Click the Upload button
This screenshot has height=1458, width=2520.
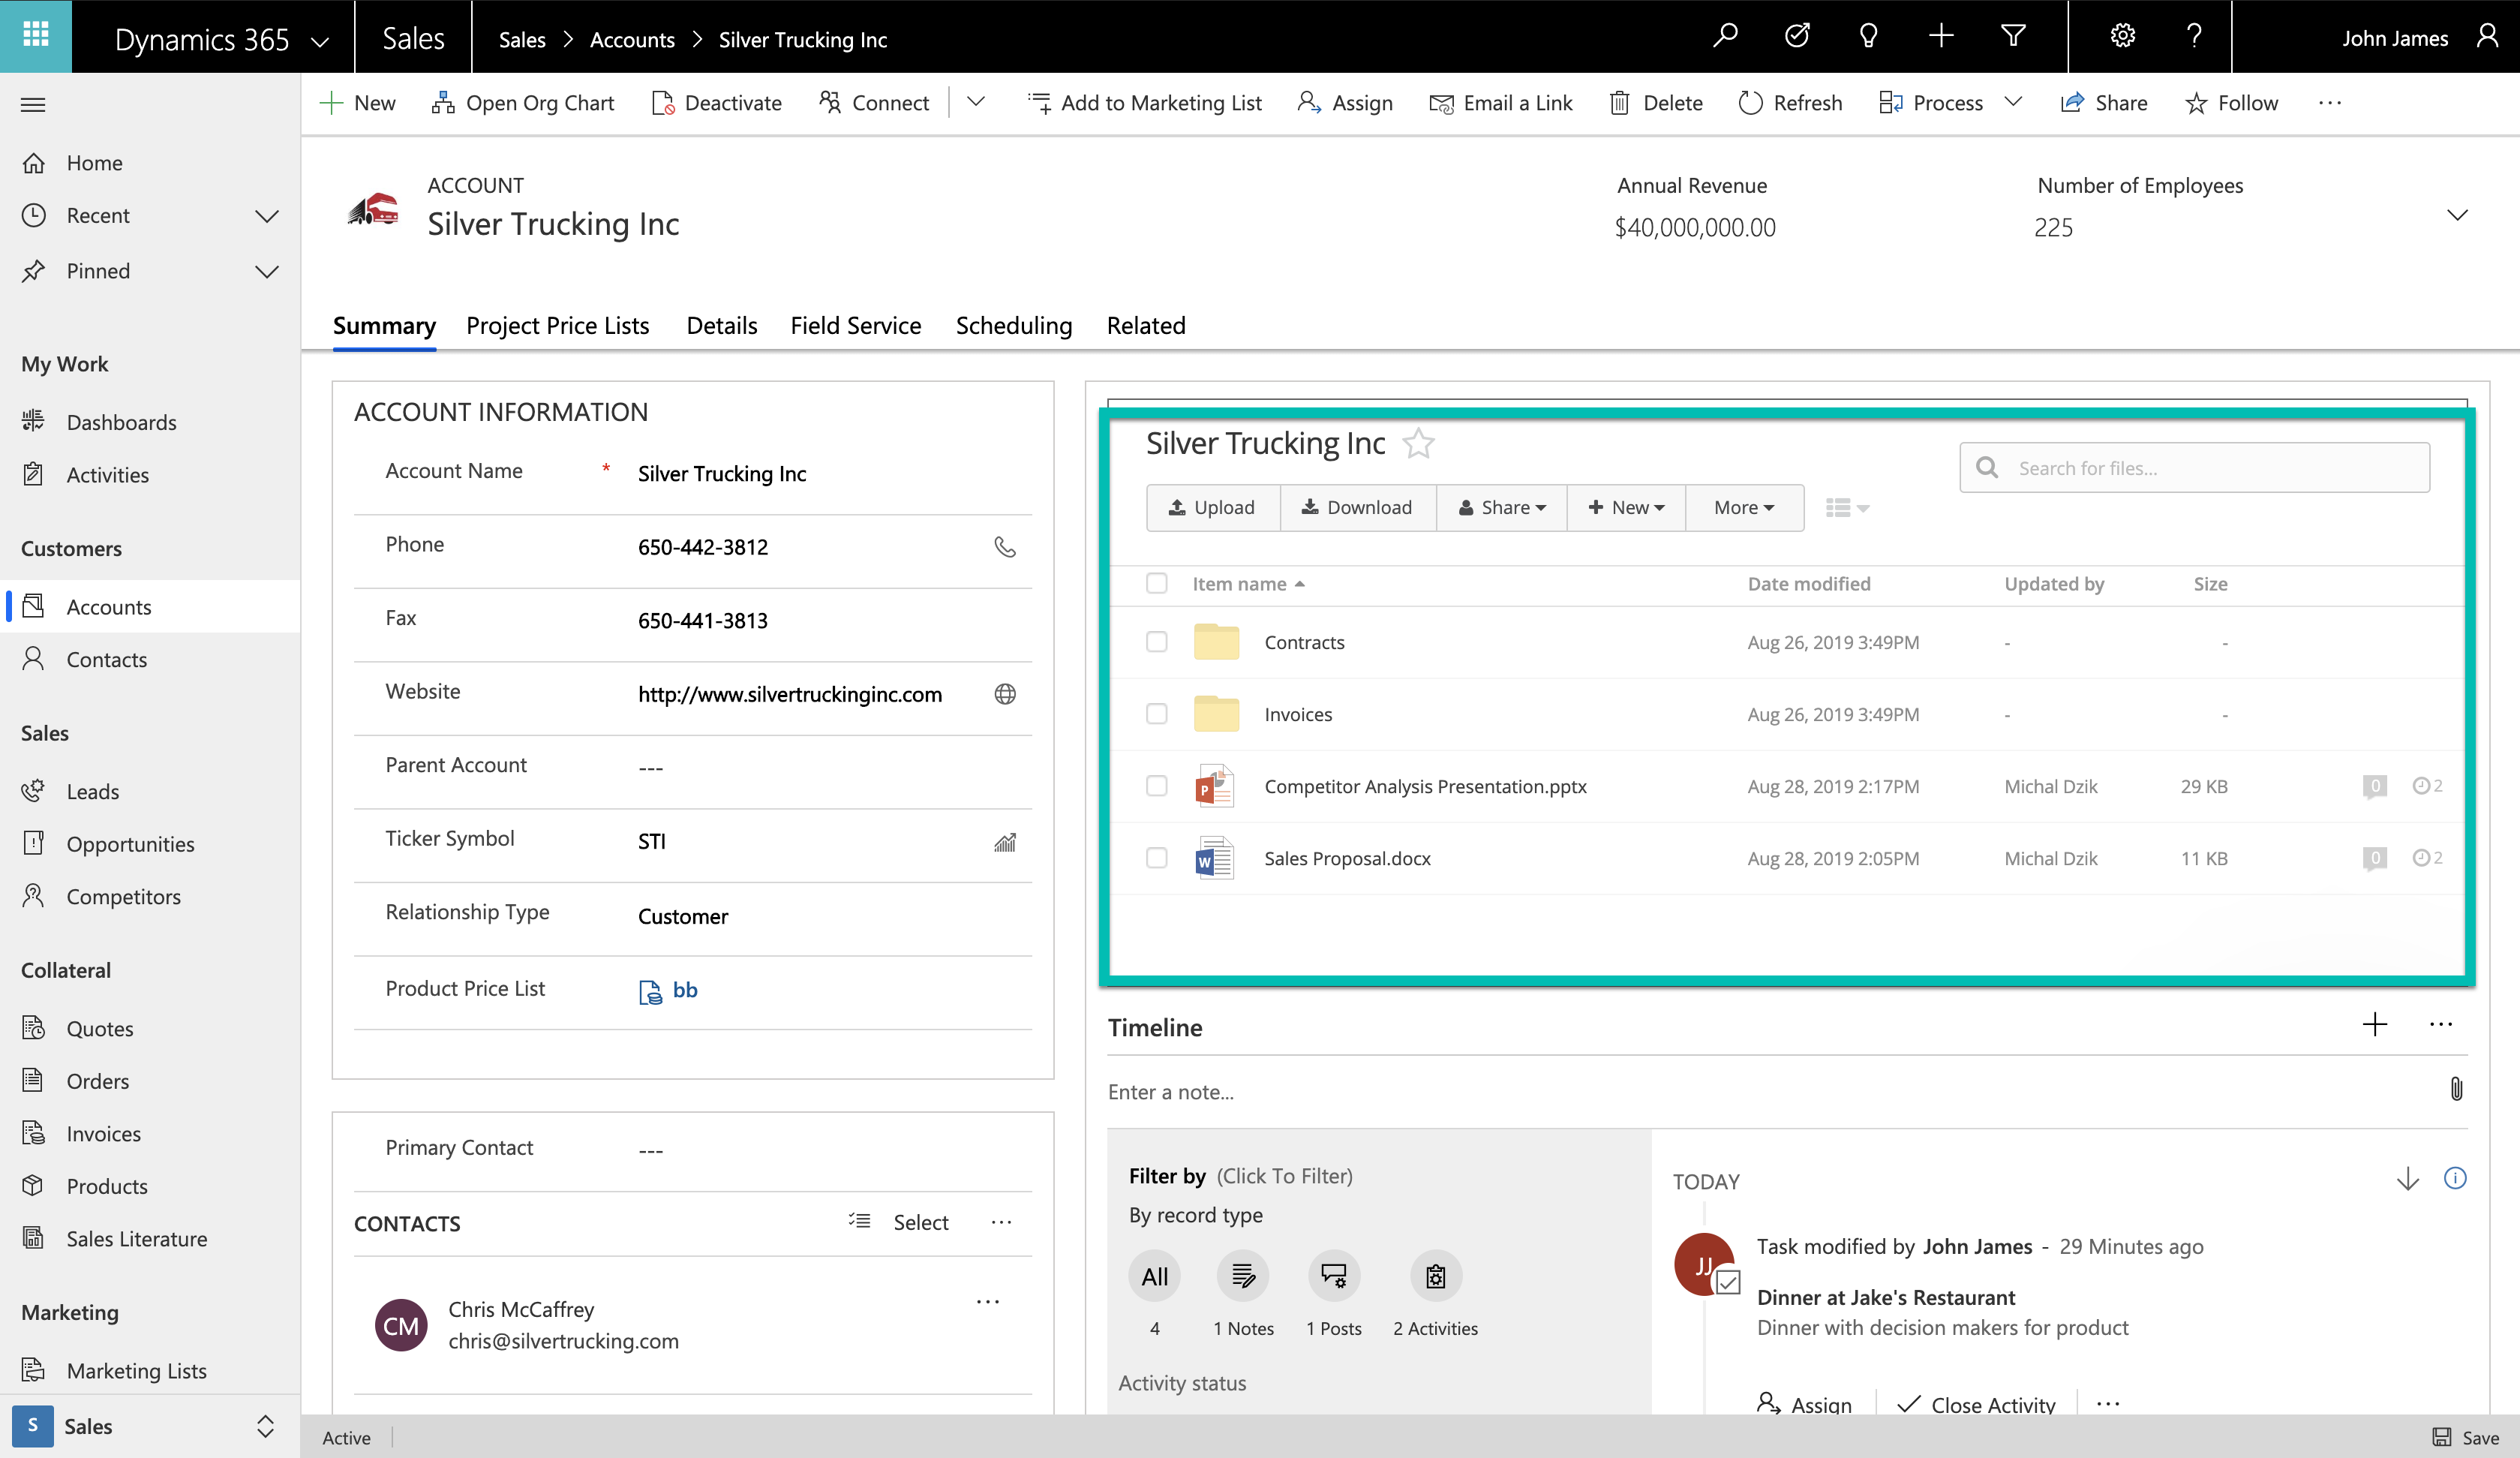pyautogui.click(x=1212, y=507)
